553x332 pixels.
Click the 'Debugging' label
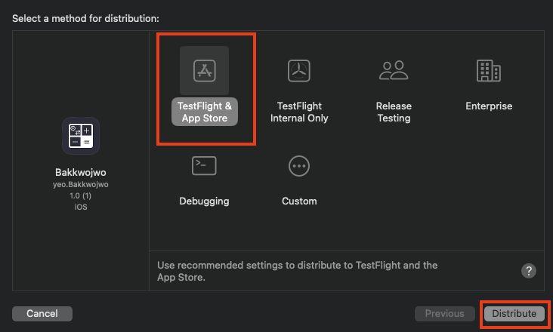pos(204,201)
